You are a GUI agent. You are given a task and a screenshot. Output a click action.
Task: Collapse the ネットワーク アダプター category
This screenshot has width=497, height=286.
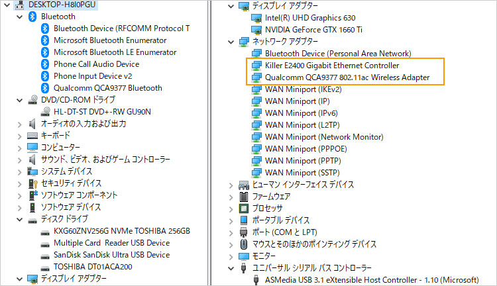point(230,41)
